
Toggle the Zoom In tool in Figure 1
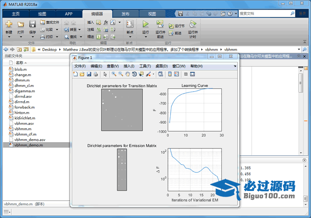(x=114, y=74)
